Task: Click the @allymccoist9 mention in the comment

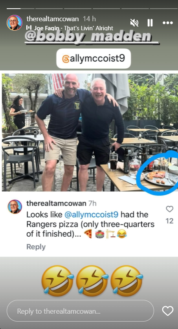Action: click(91, 215)
